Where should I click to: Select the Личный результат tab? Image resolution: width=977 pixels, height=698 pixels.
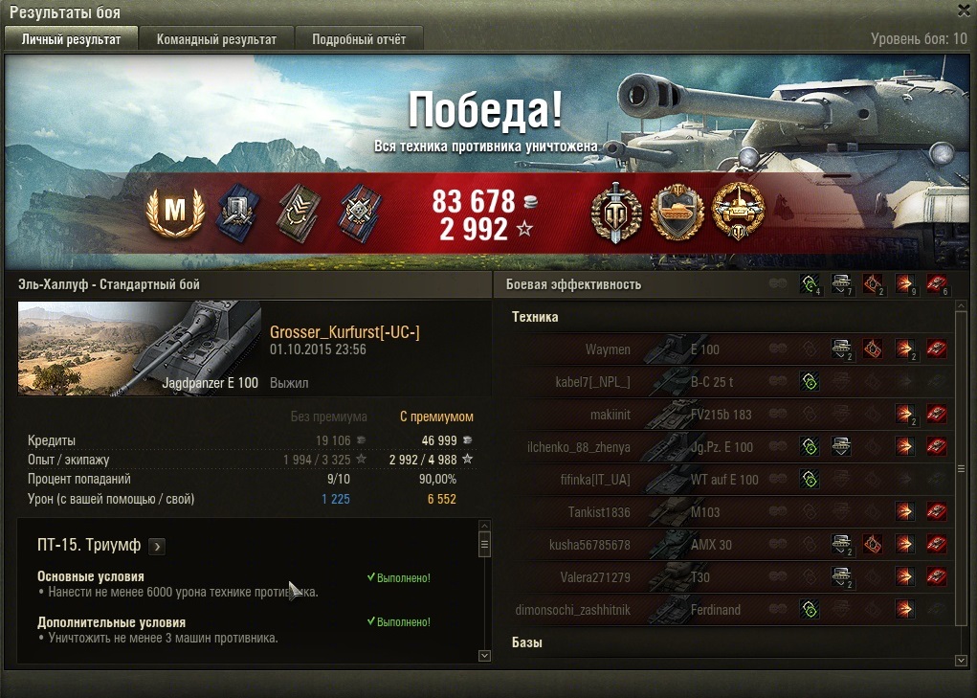[71, 39]
